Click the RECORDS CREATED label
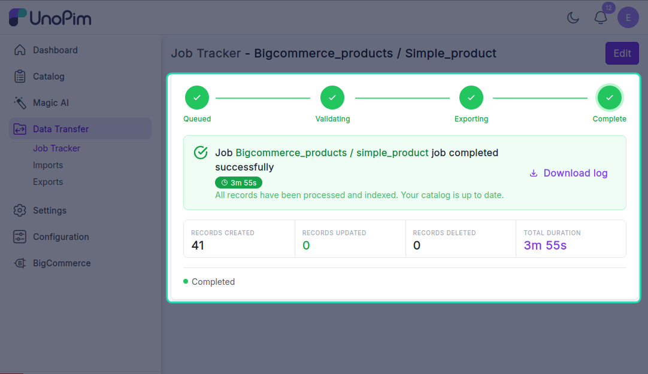The height and width of the screenshot is (374, 648). point(223,233)
